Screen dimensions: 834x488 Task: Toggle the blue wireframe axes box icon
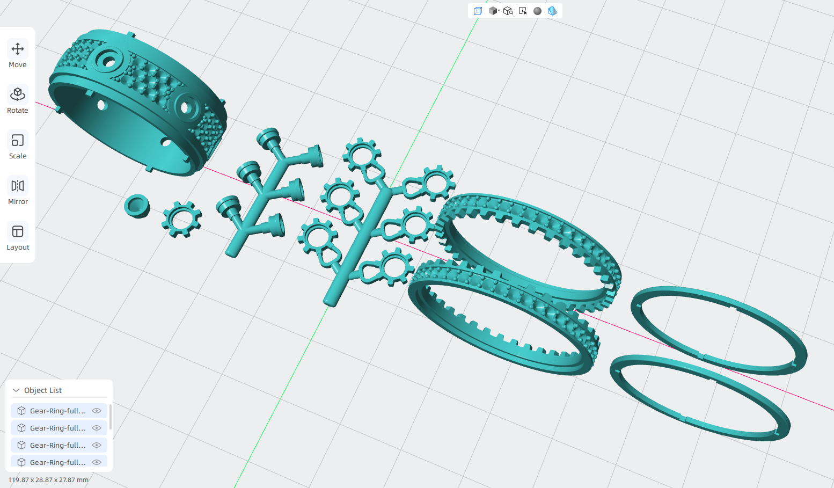478,11
